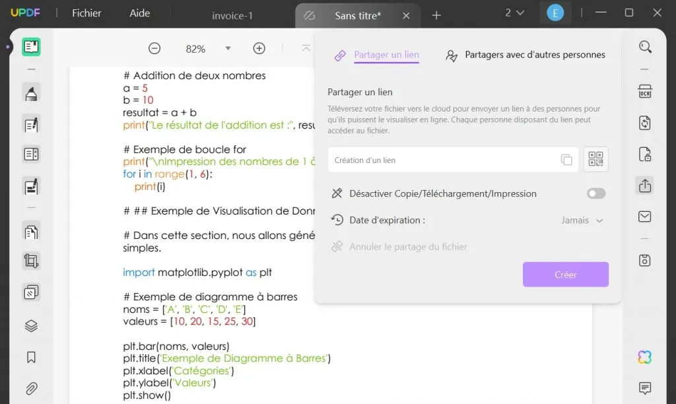Open the Aide menu

pyautogui.click(x=139, y=13)
